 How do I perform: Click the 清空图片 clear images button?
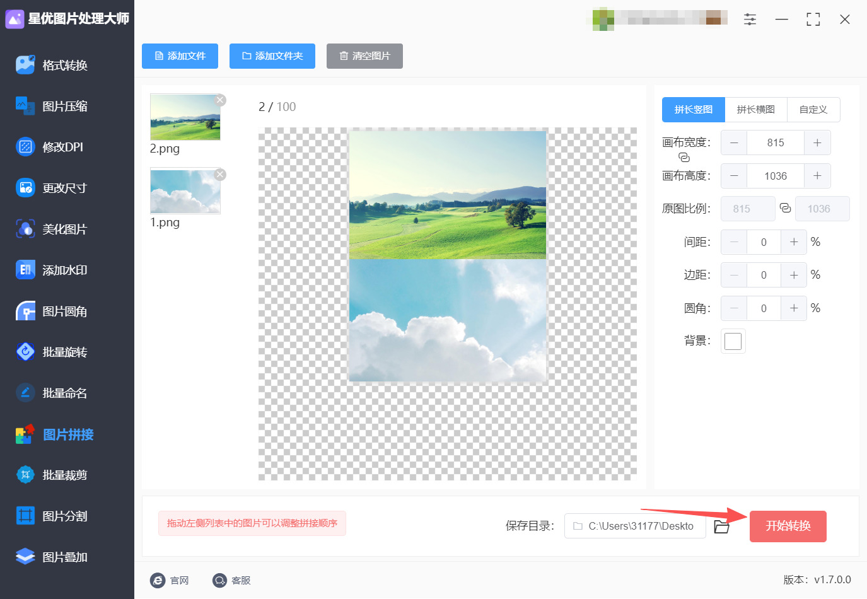coord(364,56)
